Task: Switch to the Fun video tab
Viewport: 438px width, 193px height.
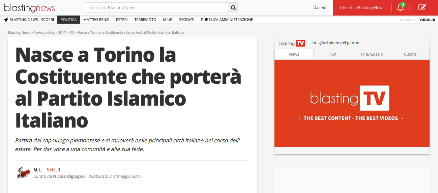Action: [332, 54]
